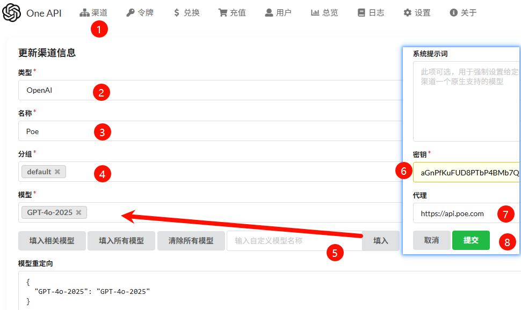Open the 关于 (about) page
The width and height of the screenshot is (521, 310).
462,12
